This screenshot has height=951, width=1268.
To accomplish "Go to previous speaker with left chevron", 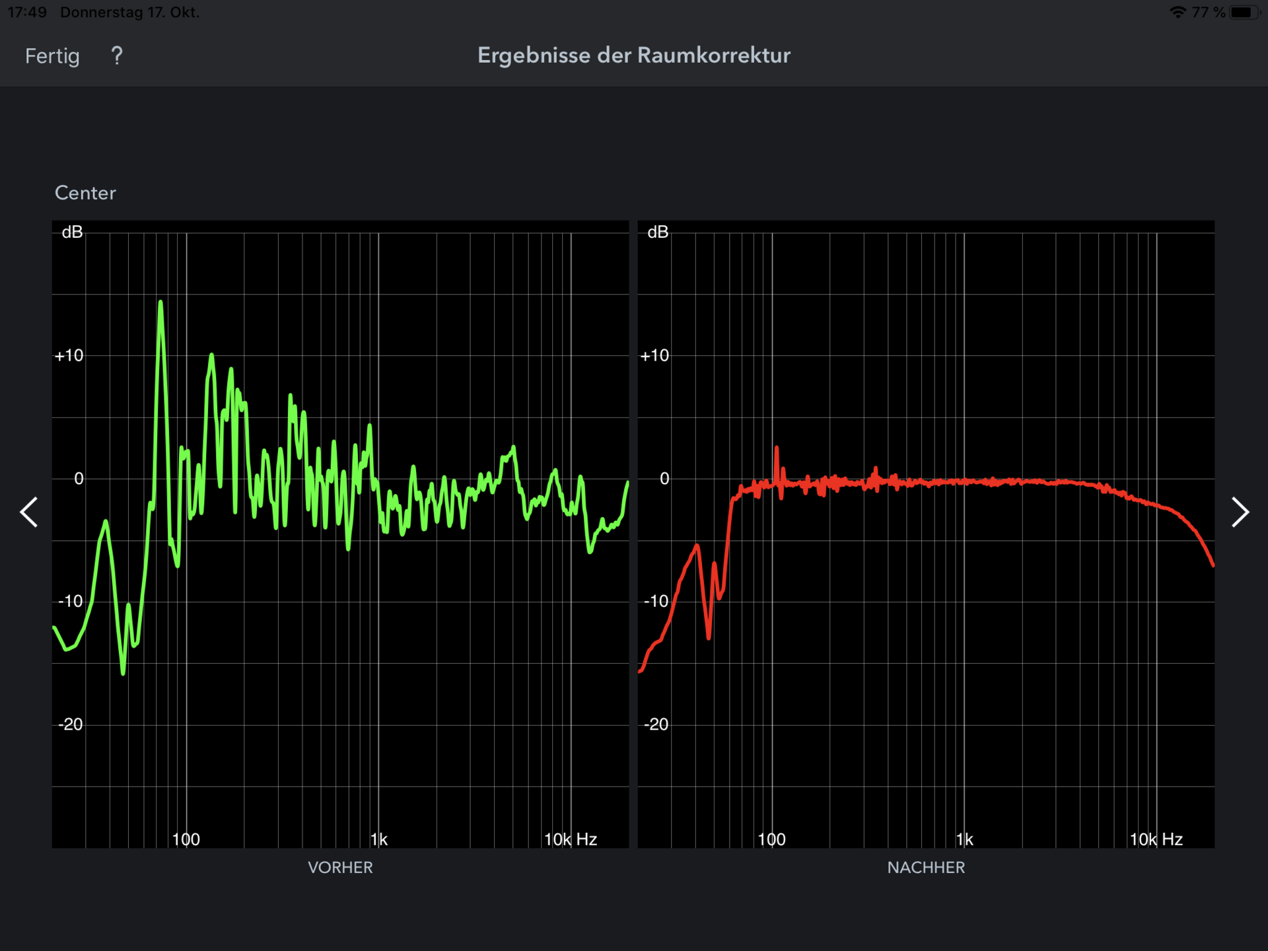I will (29, 512).
